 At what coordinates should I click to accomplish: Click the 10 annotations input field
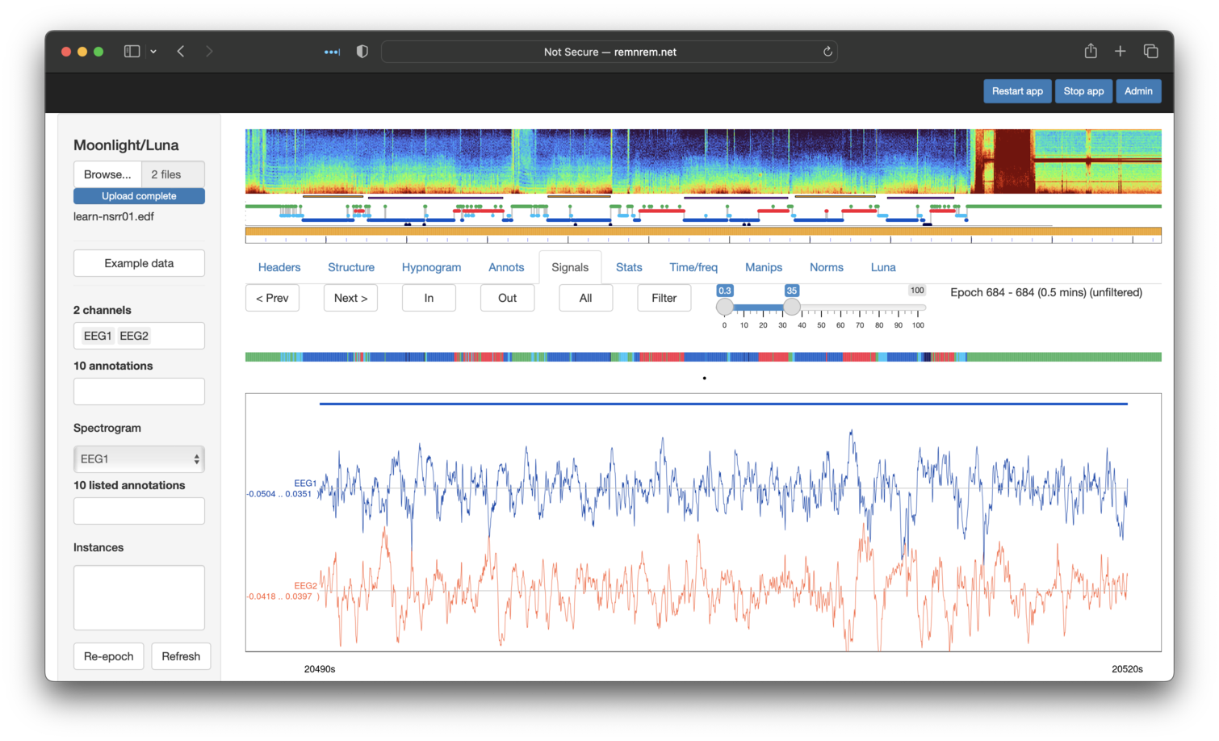click(139, 391)
